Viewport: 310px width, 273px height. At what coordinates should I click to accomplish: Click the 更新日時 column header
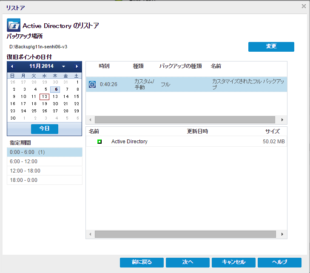197,131
